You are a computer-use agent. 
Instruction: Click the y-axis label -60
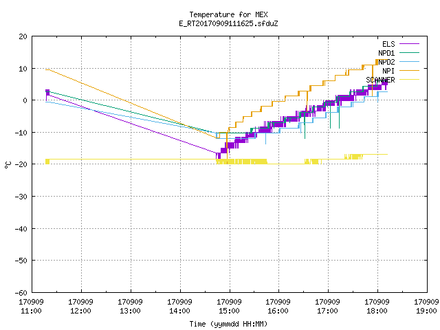(x=21, y=293)
